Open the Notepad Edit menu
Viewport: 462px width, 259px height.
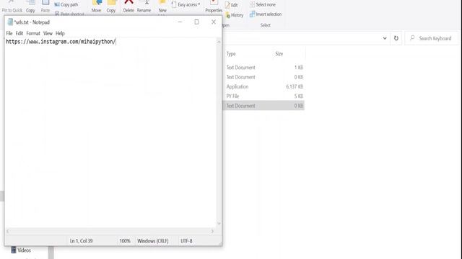coord(19,34)
